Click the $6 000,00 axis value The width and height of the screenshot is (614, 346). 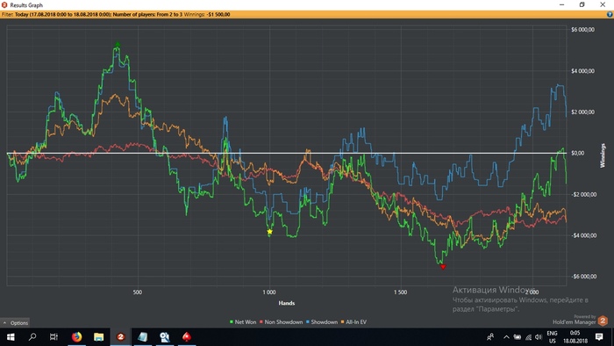(x=582, y=29)
